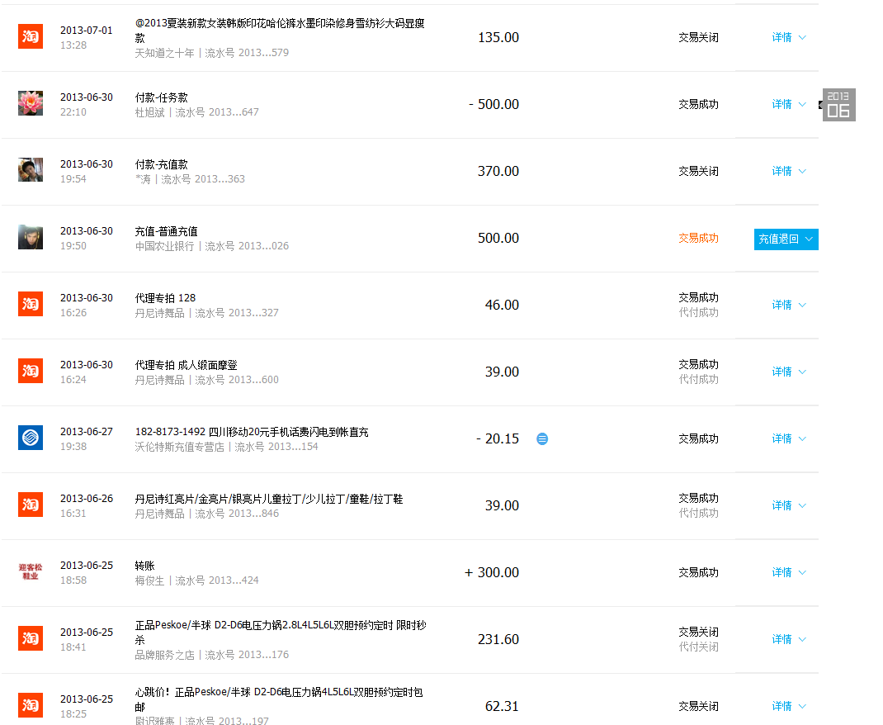Screen dimensions: 883x725
Task: Click the Taobao icon for the 2013-07-01 transaction
Action: [x=31, y=36]
